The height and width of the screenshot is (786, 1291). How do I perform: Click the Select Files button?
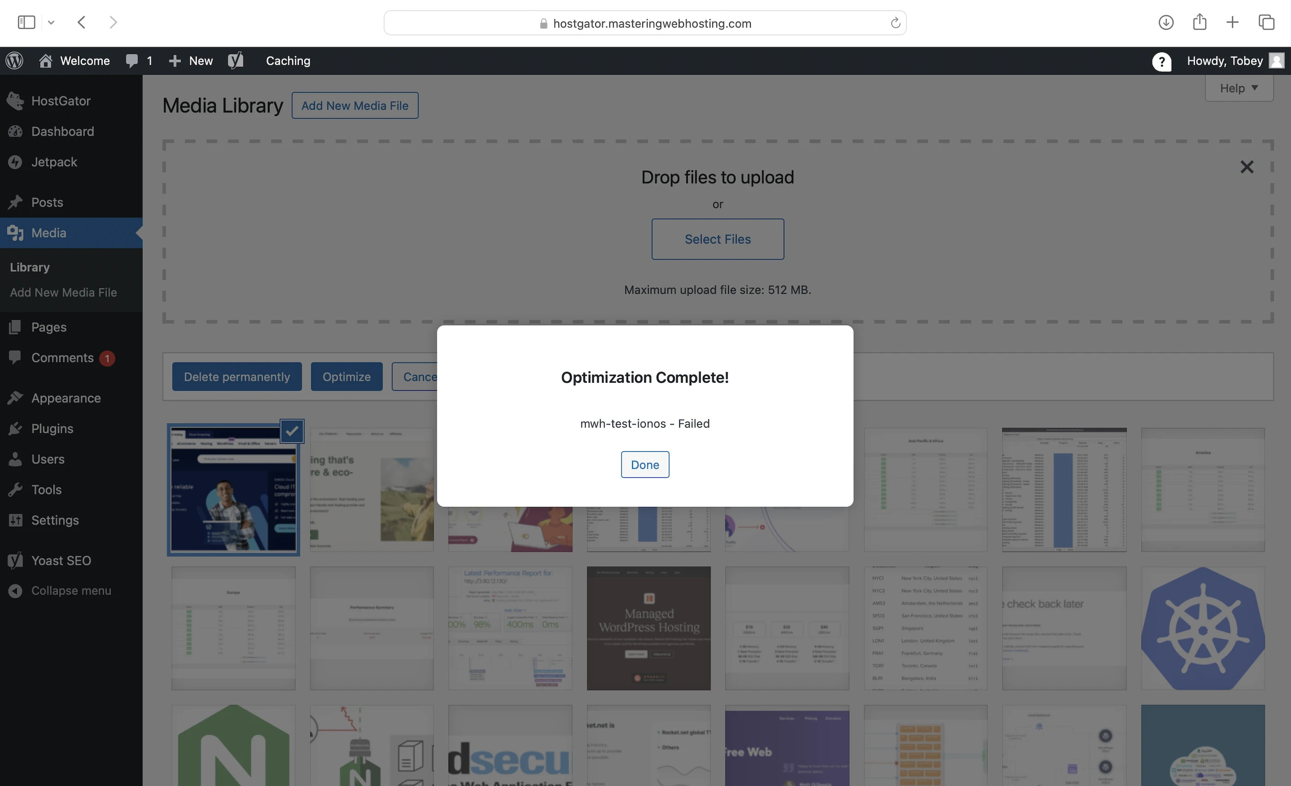tap(717, 239)
